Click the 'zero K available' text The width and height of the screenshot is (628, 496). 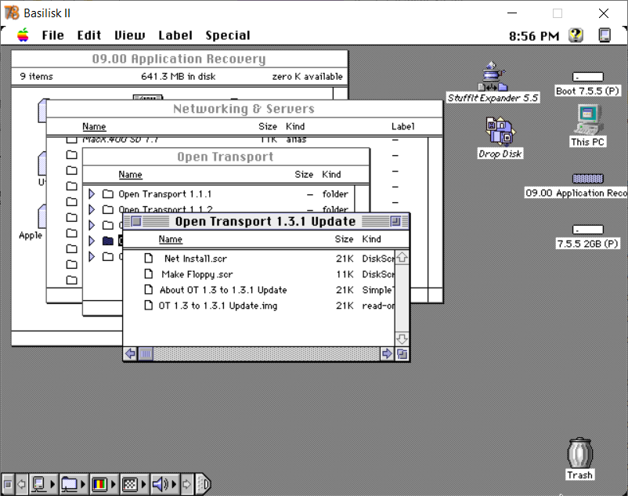pos(307,77)
